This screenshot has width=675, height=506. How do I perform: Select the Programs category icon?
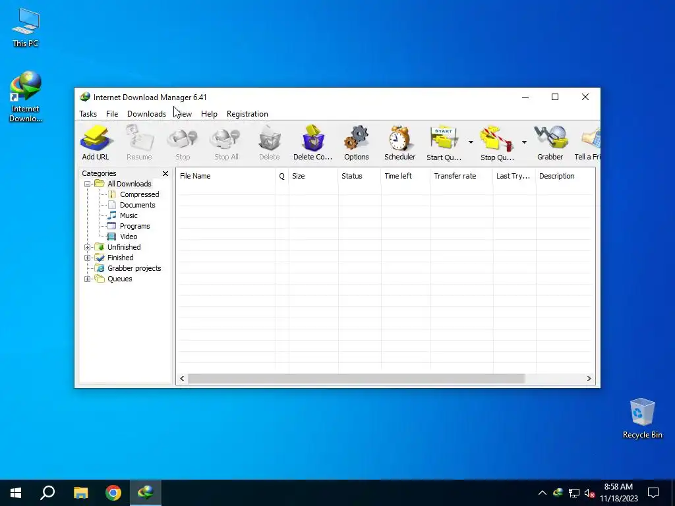(x=111, y=226)
